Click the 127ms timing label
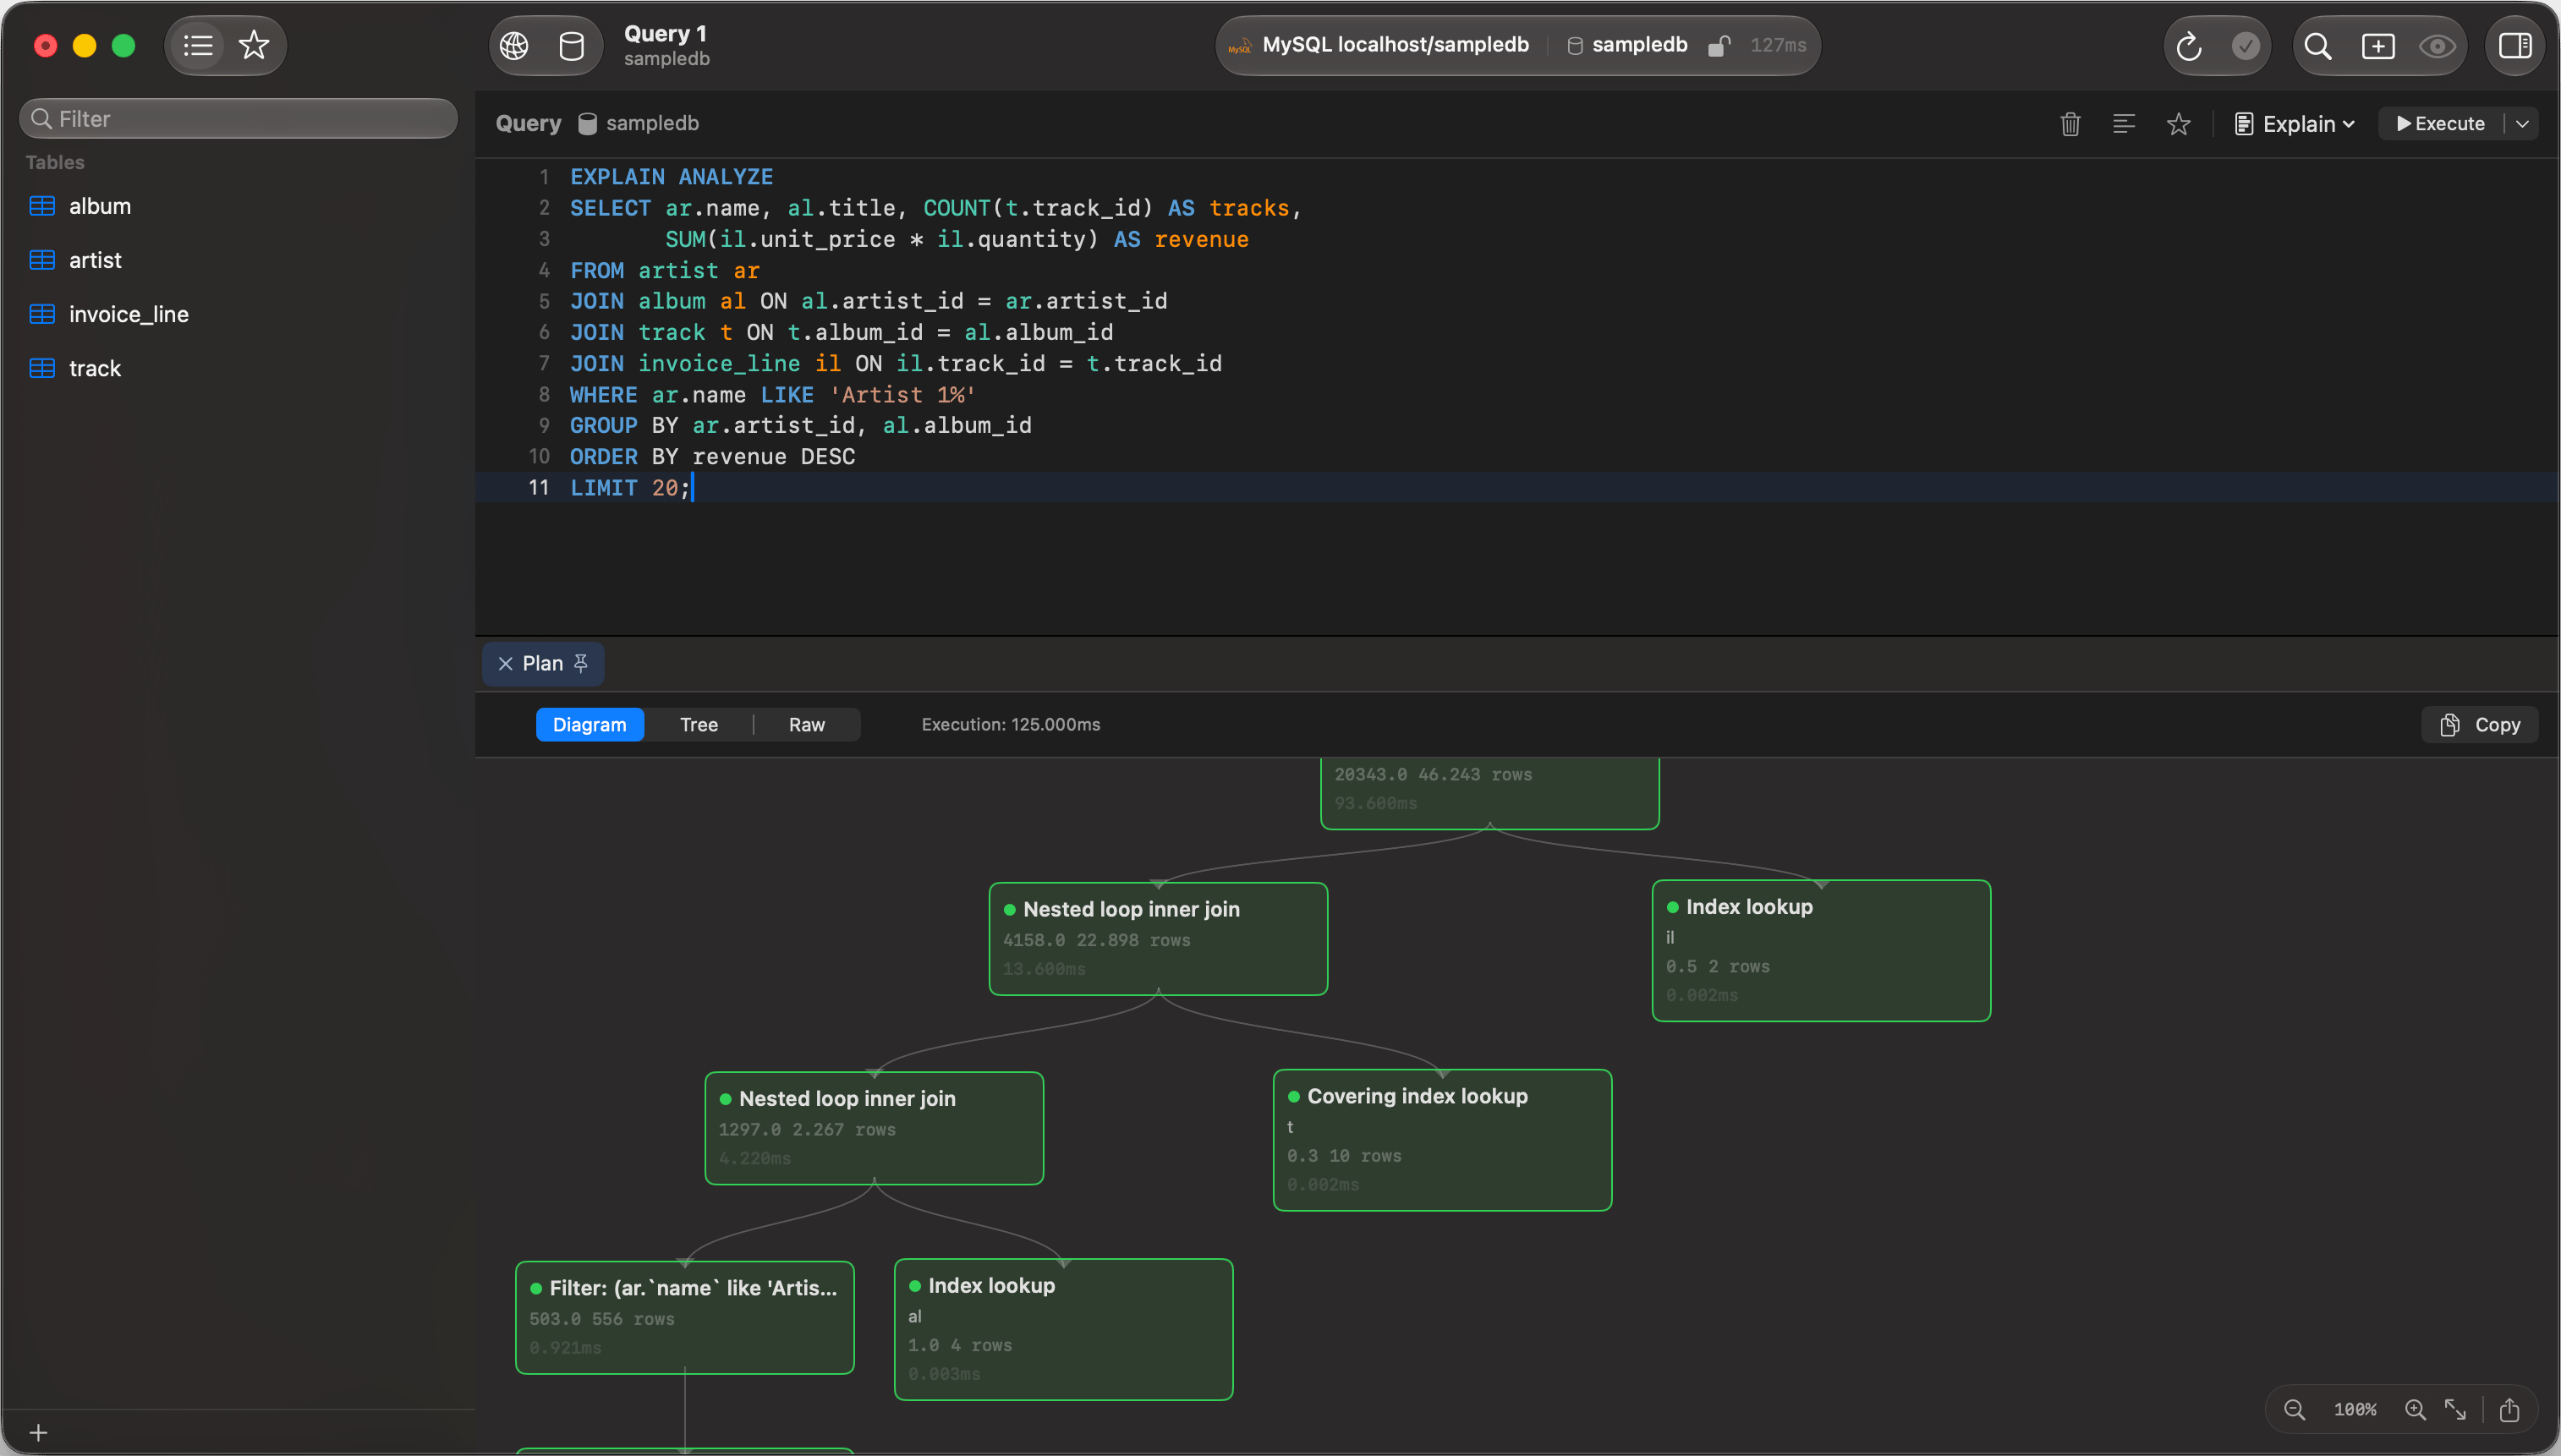2561x1456 pixels. 1778,45
